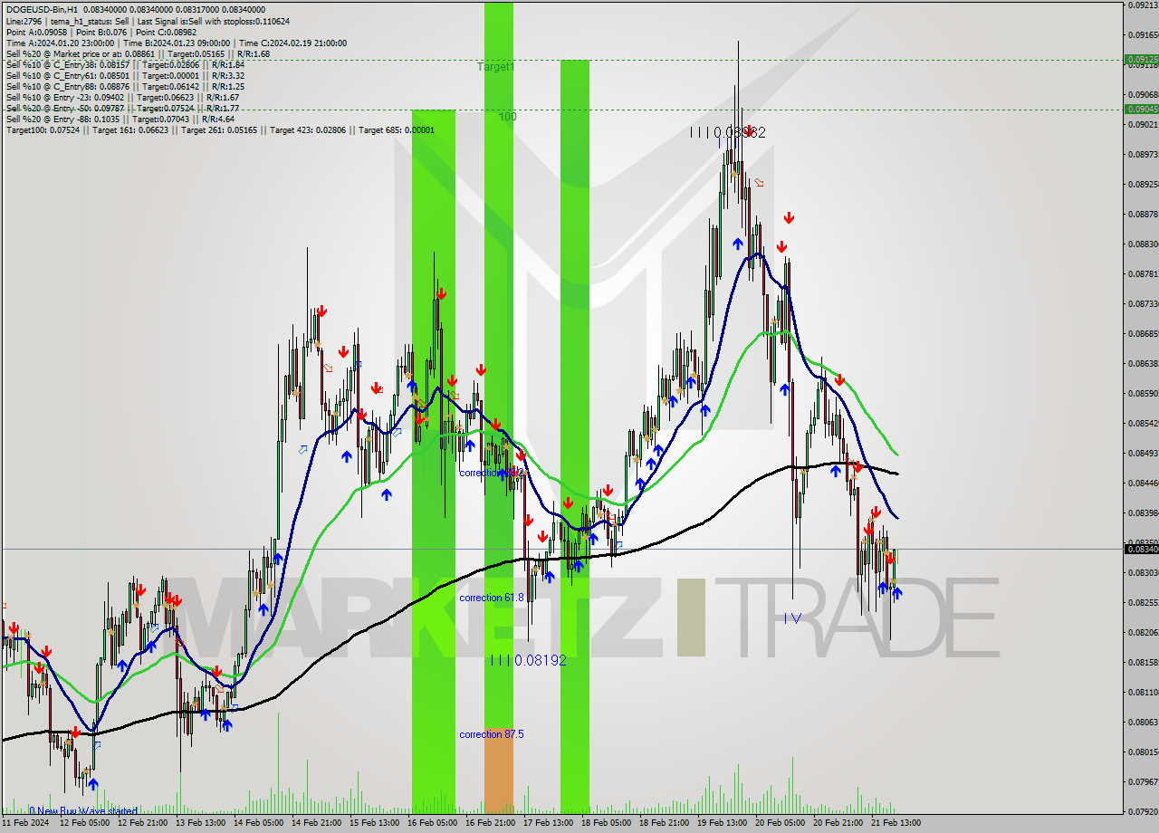Click price axis value 0.08973

point(1144,154)
